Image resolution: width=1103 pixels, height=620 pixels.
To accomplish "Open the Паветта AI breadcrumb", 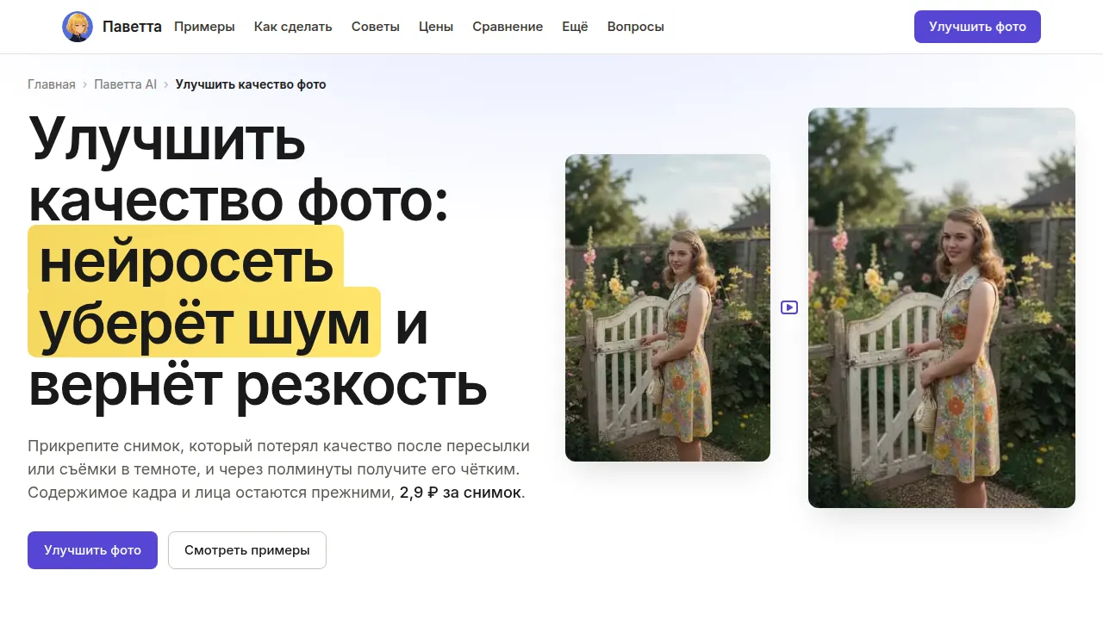I will pos(126,84).
